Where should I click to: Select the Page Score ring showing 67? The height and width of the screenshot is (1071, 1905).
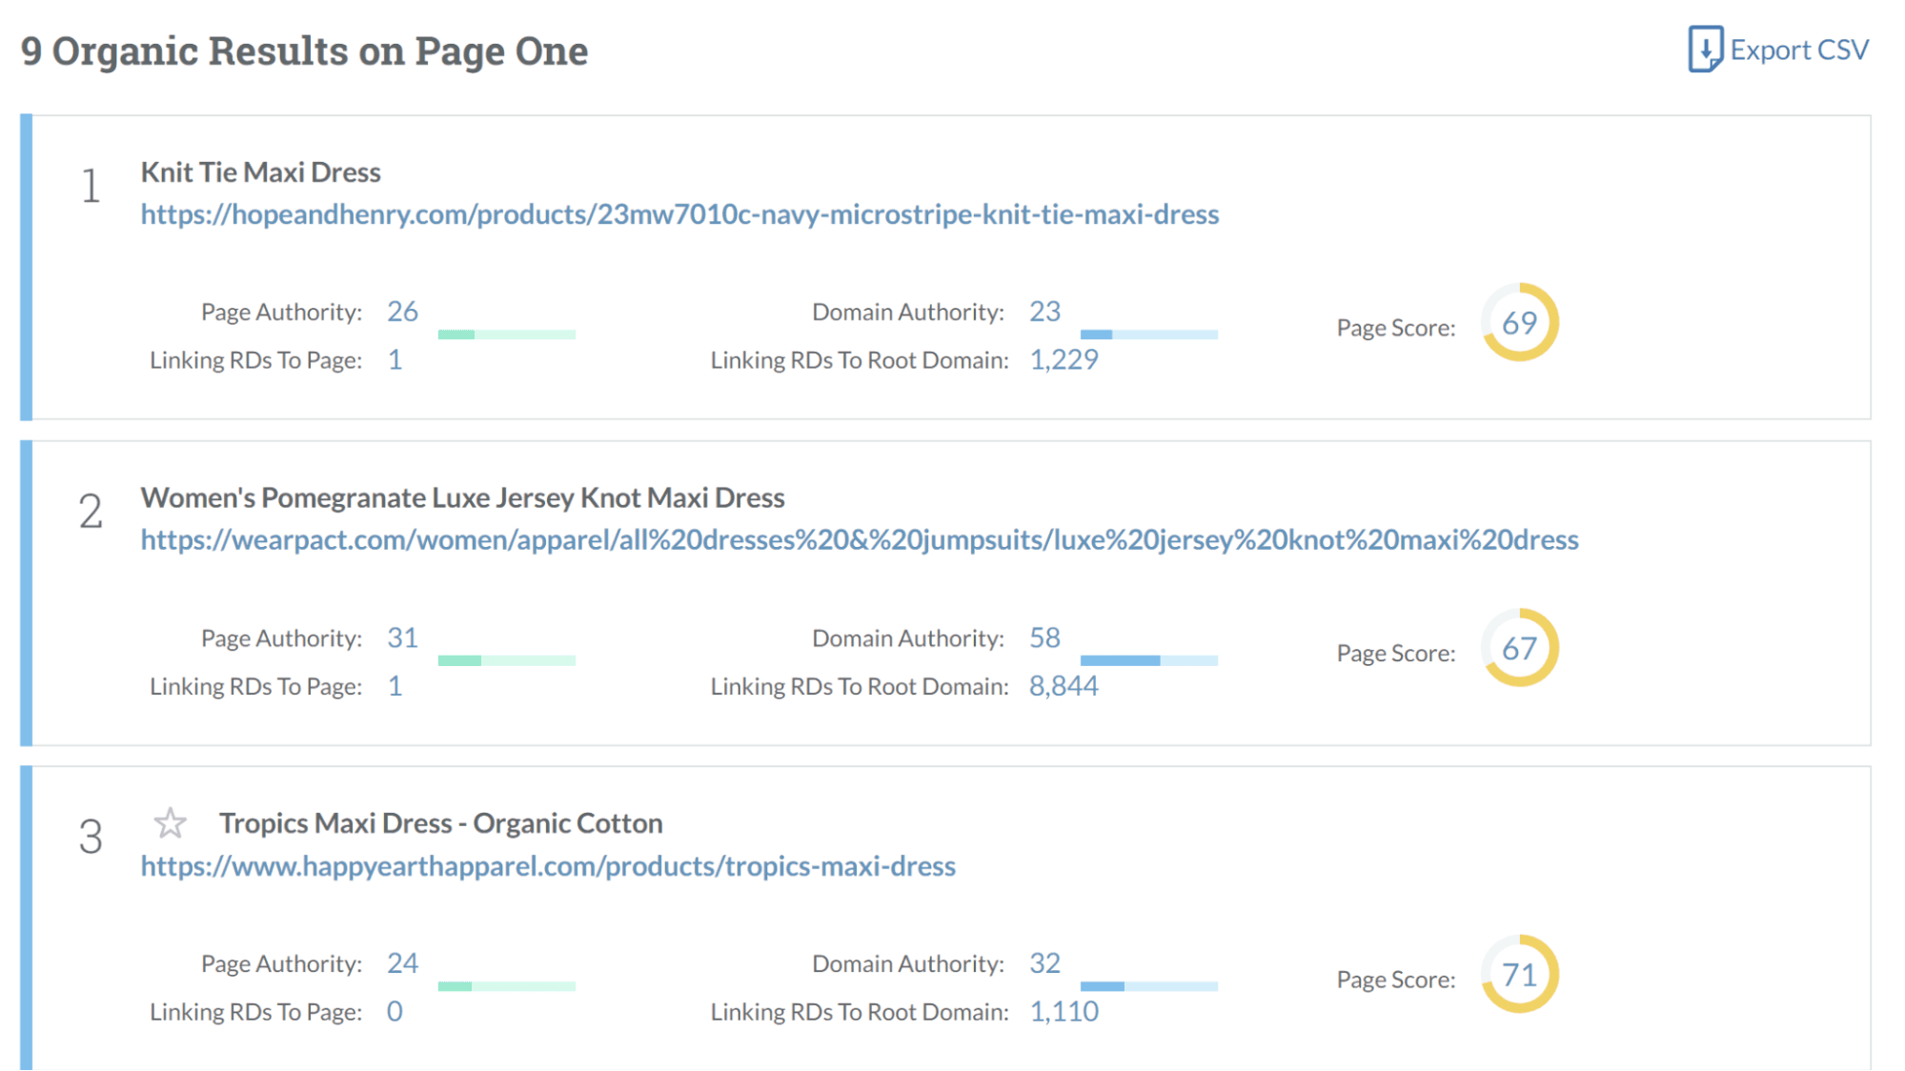(1519, 650)
